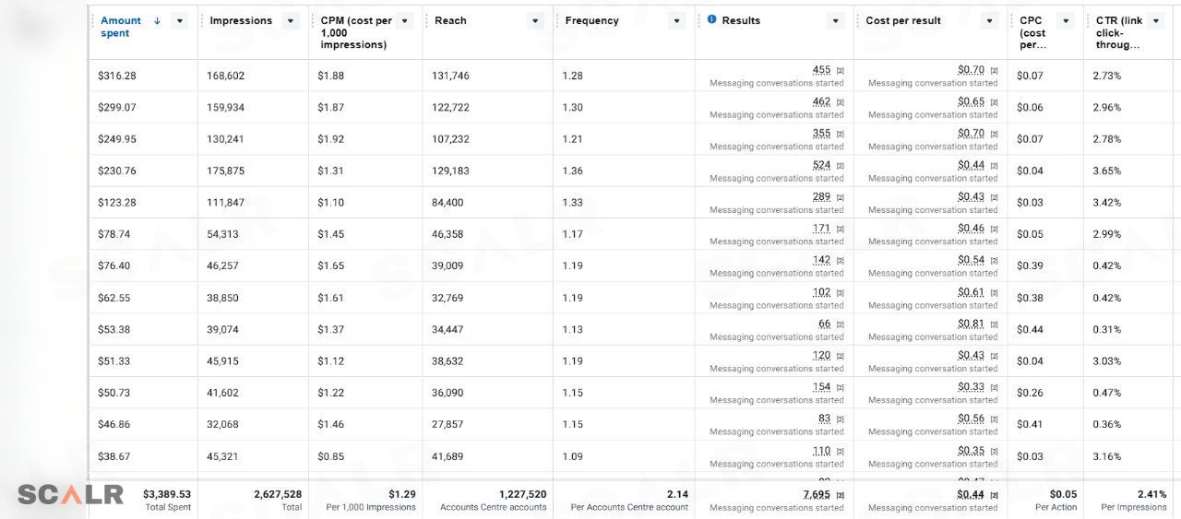Click the $0.65 cost per result value
Image resolution: width=1181 pixels, height=519 pixels.
coord(971,102)
